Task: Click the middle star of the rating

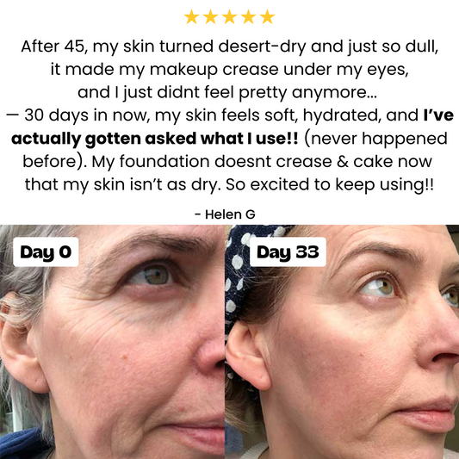Action: (x=229, y=16)
